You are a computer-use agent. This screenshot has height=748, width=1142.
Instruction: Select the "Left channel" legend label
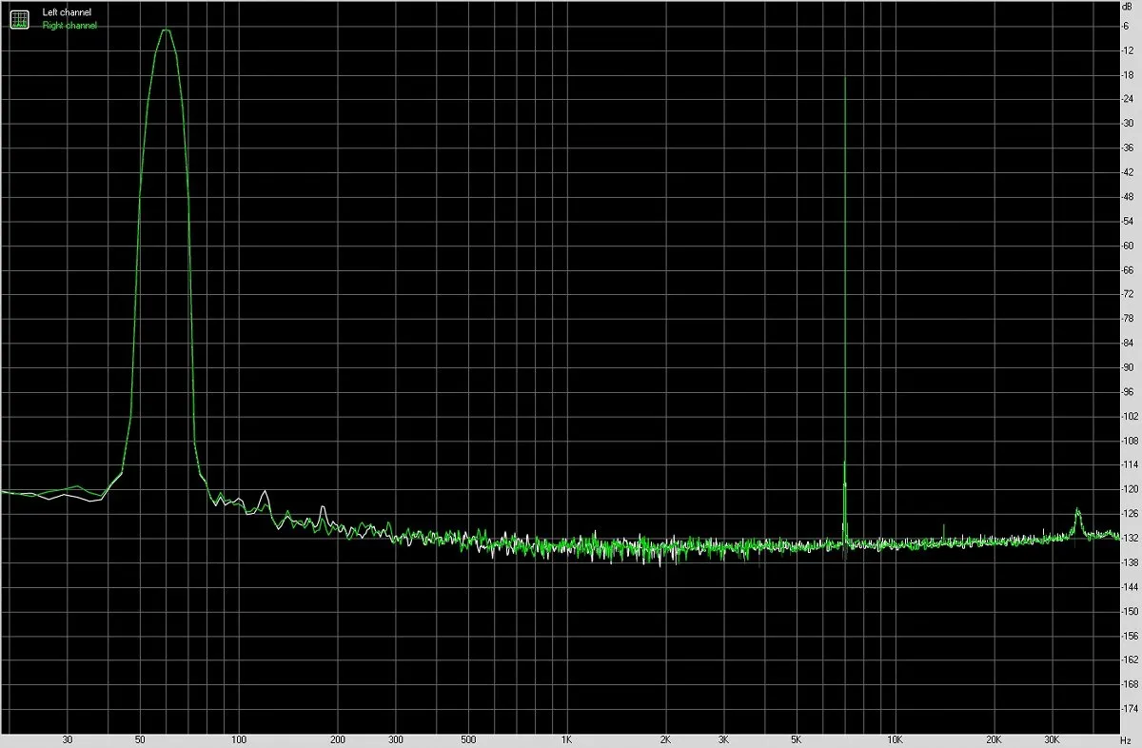(67, 12)
